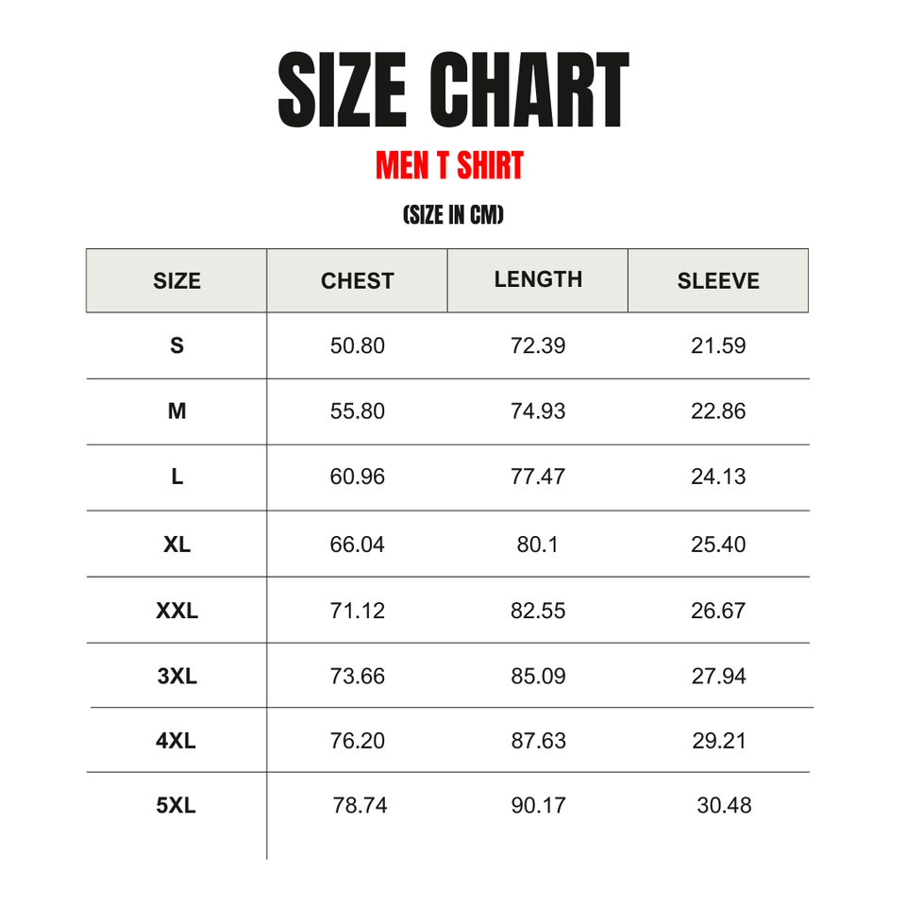Click the 3XL size row label
Viewport: 906px width, 906px height.
tap(176, 676)
